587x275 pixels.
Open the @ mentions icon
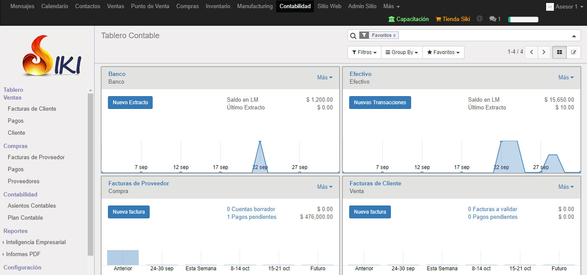[479, 19]
